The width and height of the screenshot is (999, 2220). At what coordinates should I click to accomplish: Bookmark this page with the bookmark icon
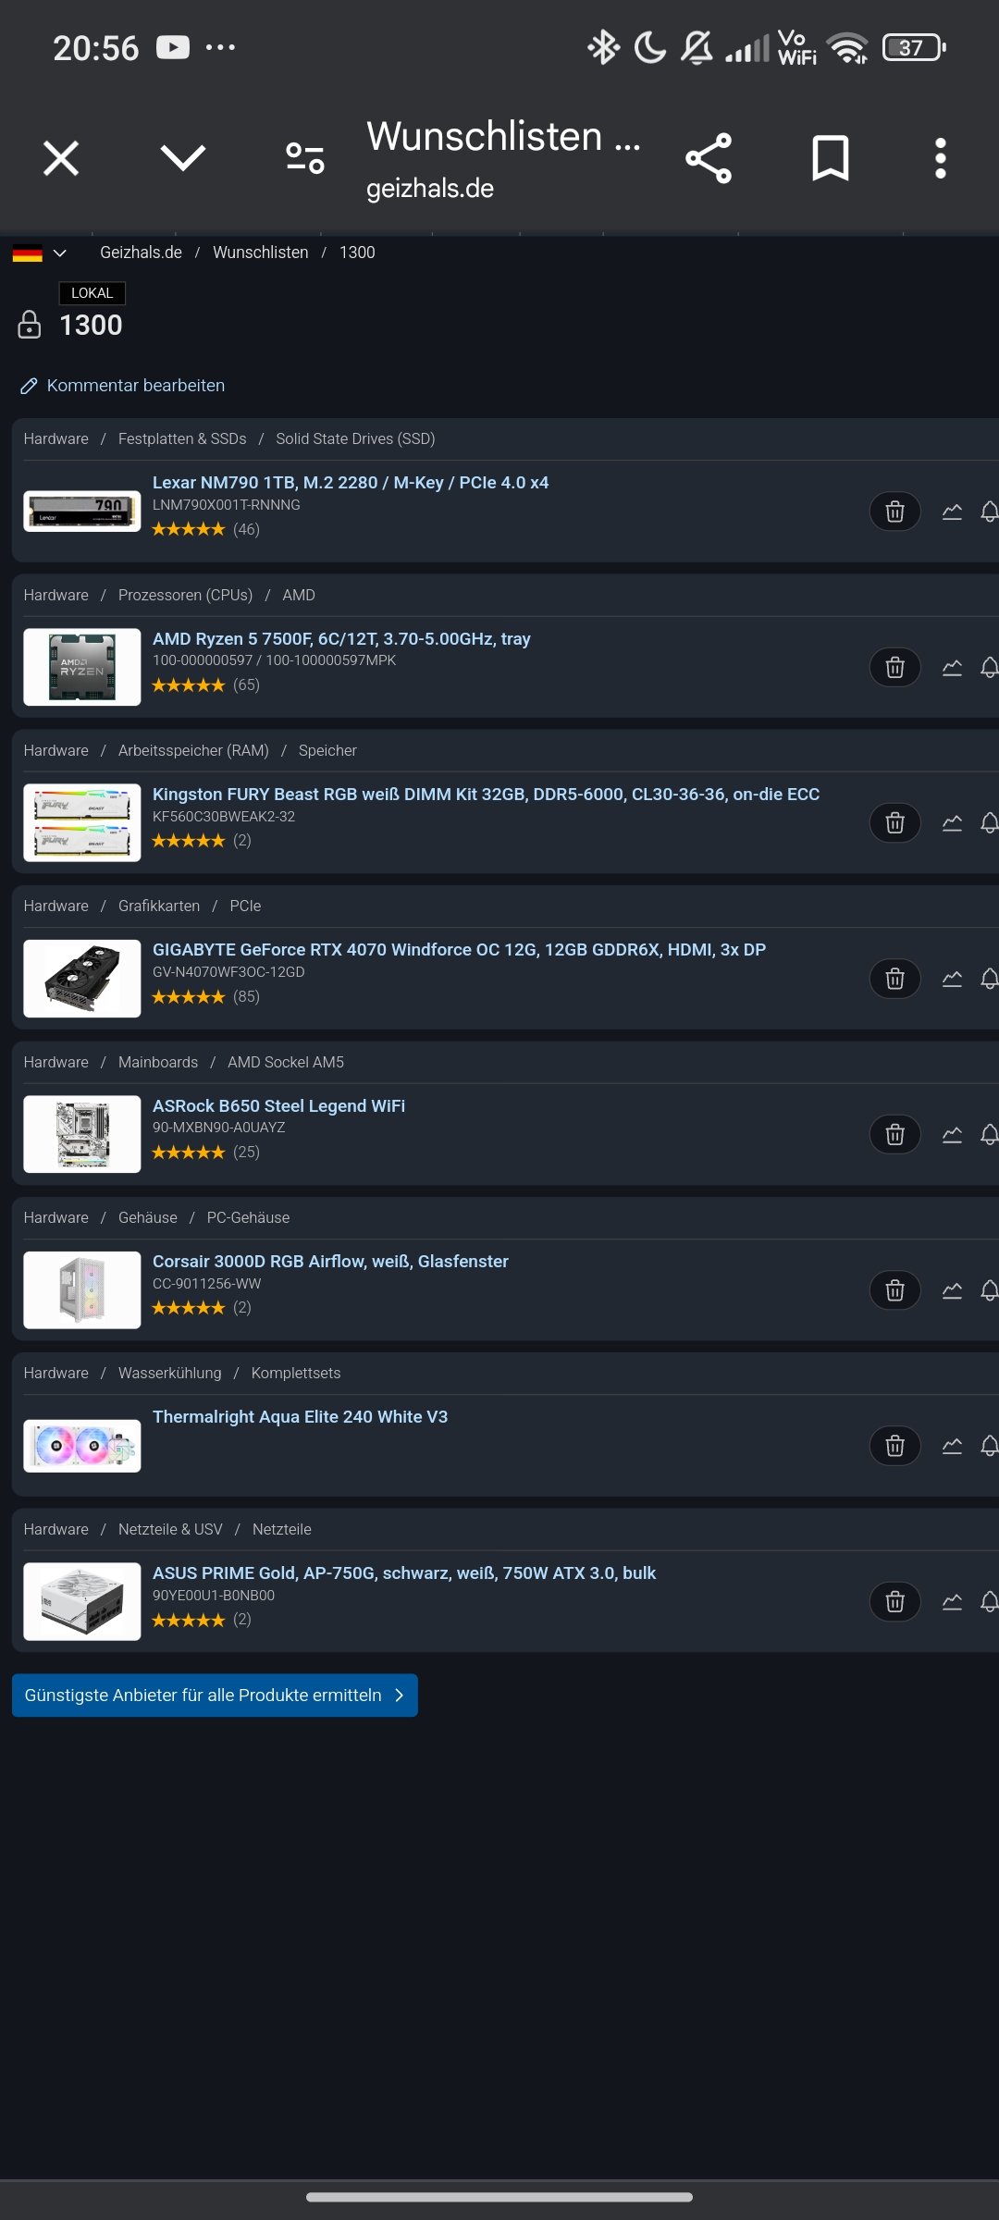830,158
